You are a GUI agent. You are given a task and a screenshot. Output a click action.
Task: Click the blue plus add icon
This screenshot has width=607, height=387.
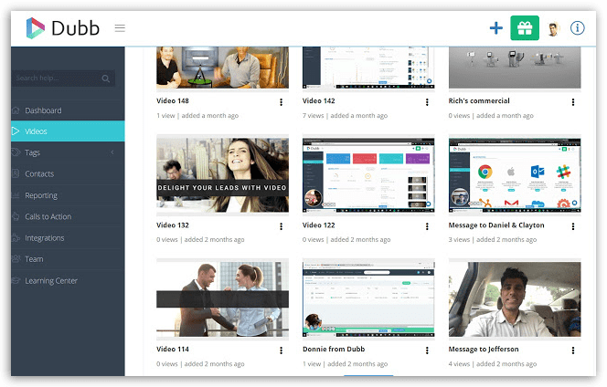(x=495, y=28)
